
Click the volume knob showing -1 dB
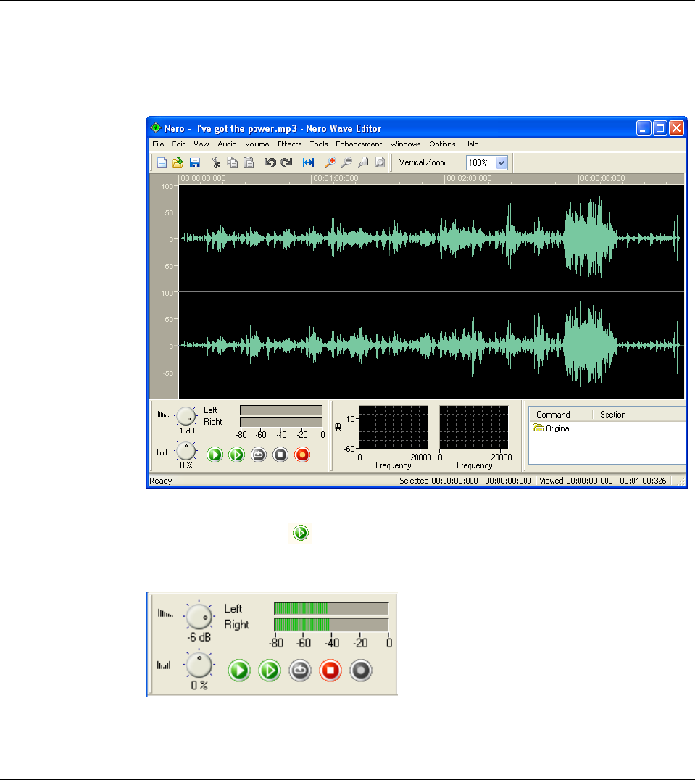186,416
